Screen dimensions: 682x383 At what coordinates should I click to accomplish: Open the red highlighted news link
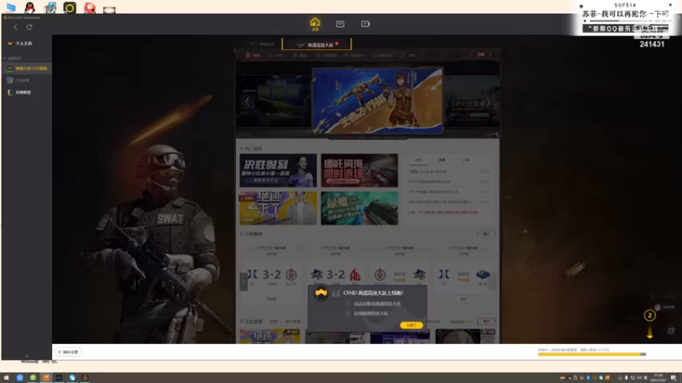pyautogui.click(x=443, y=212)
